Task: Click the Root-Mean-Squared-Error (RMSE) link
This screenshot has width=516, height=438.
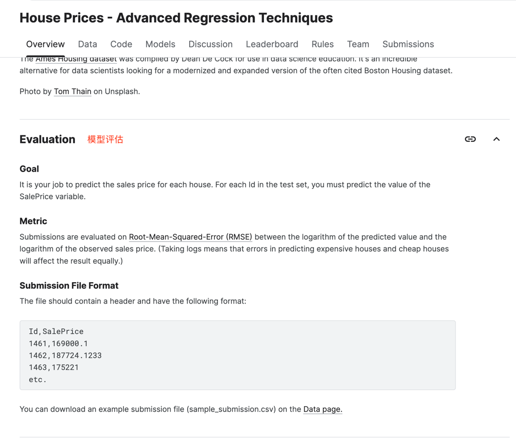Action: pyautogui.click(x=191, y=237)
